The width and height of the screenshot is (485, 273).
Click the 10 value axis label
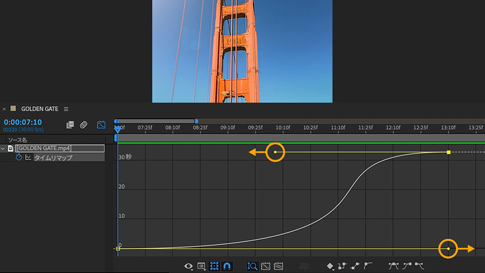(x=122, y=216)
